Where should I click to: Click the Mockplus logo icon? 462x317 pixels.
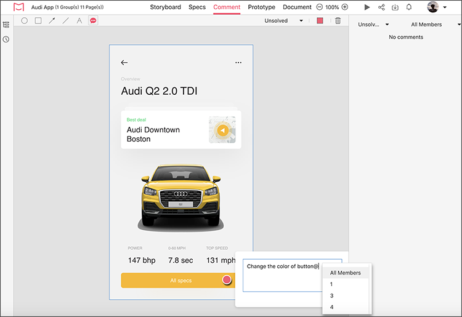tap(18, 7)
